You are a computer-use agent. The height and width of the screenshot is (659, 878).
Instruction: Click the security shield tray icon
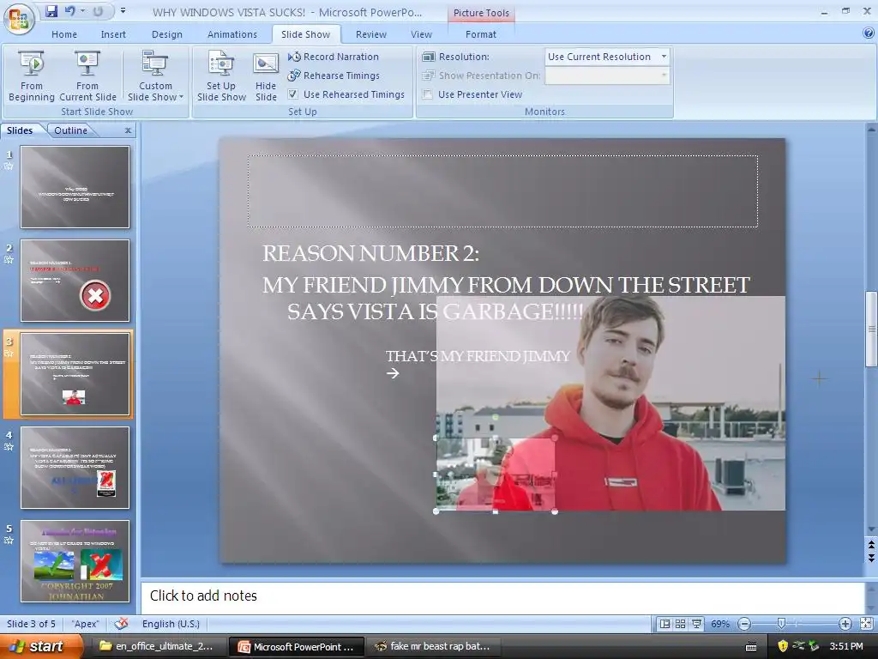pyautogui.click(x=783, y=646)
